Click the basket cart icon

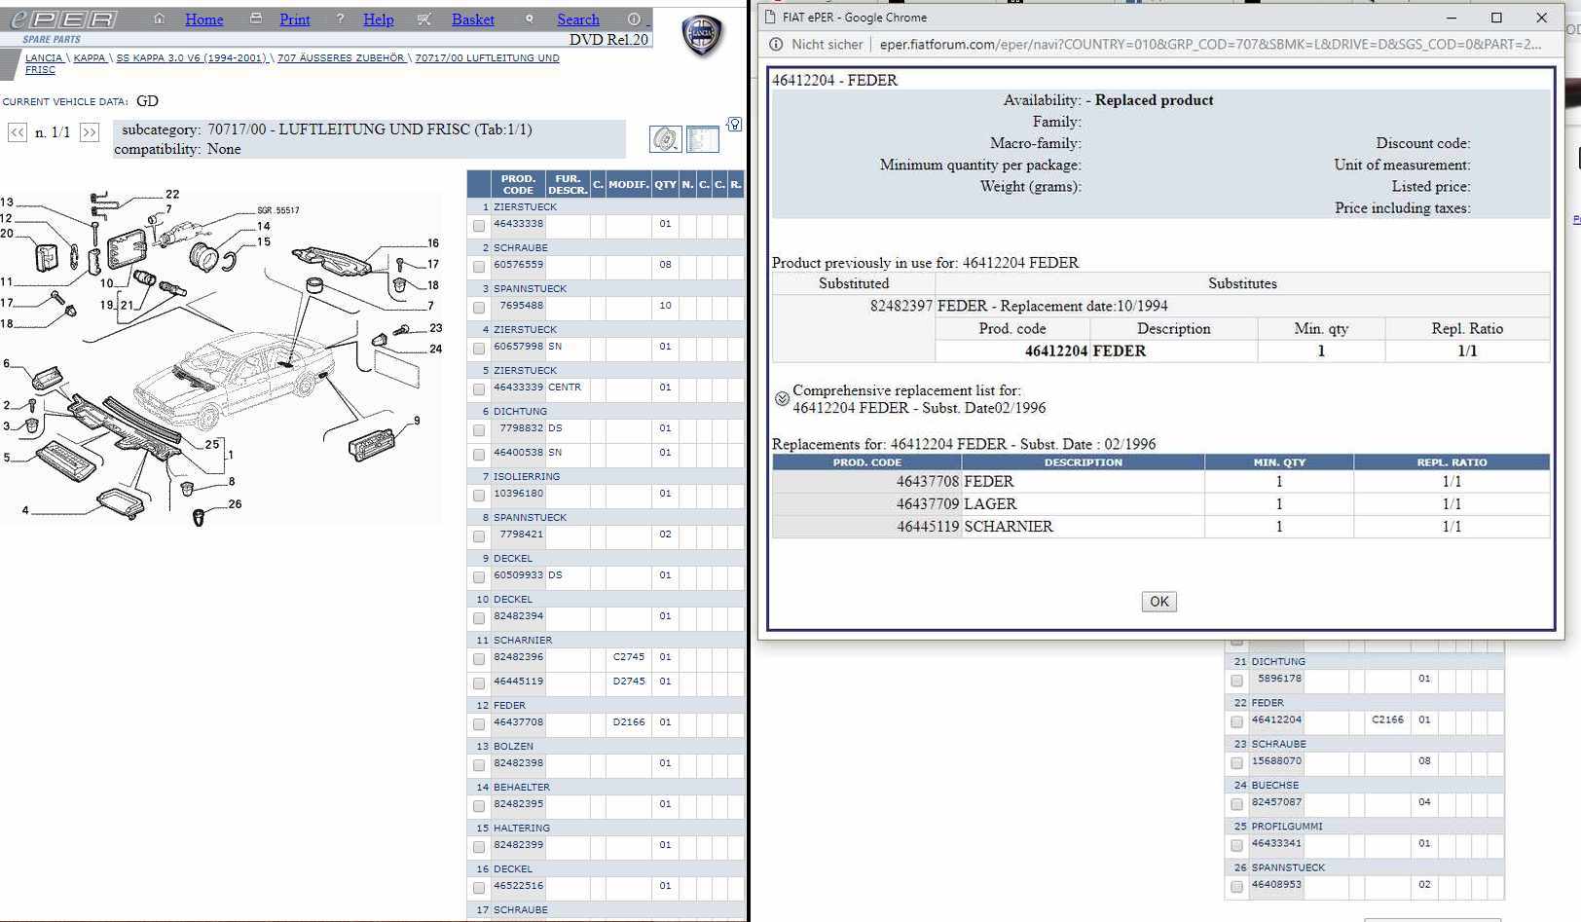click(423, 18)
